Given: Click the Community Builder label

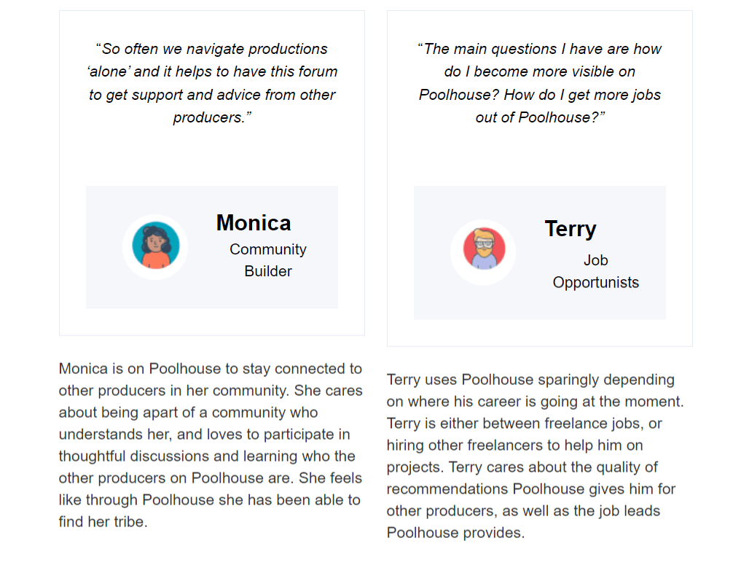Looking at the screenshot, I should (268, 260).
